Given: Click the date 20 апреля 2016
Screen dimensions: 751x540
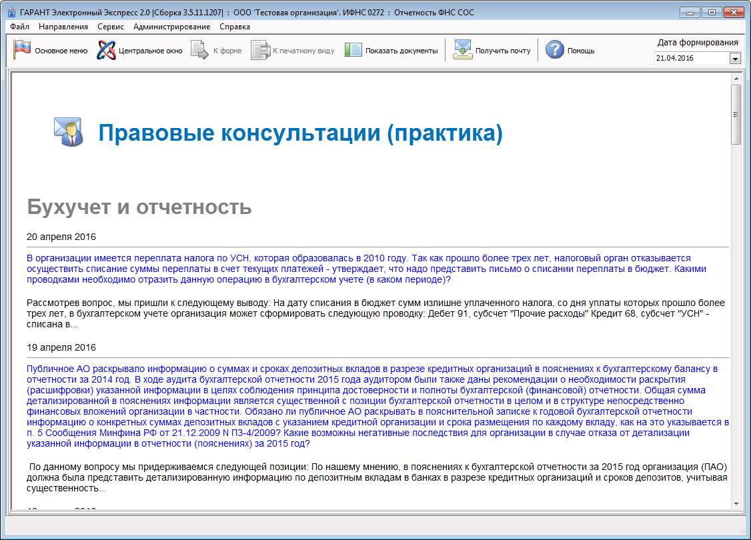Looking at the screenshot, I should coord(61,237).
